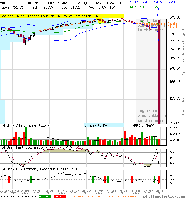Click the red Bearish legend badge
This screenshot has width=185, height=198.
(x=60, y=196)
